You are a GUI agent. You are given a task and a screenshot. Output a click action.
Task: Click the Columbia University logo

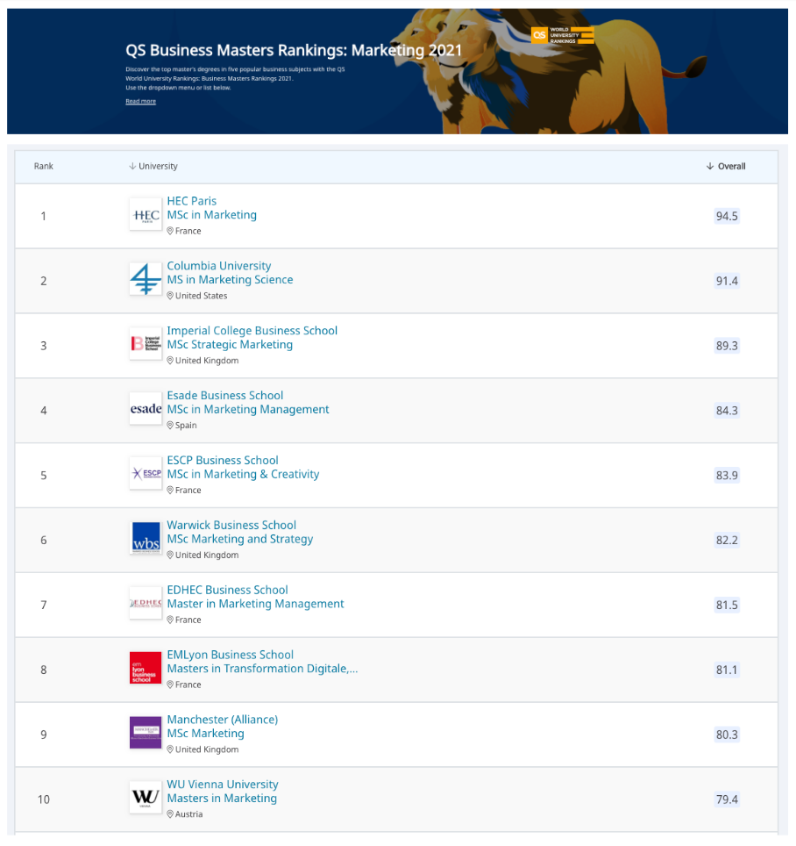coord(146,279)
